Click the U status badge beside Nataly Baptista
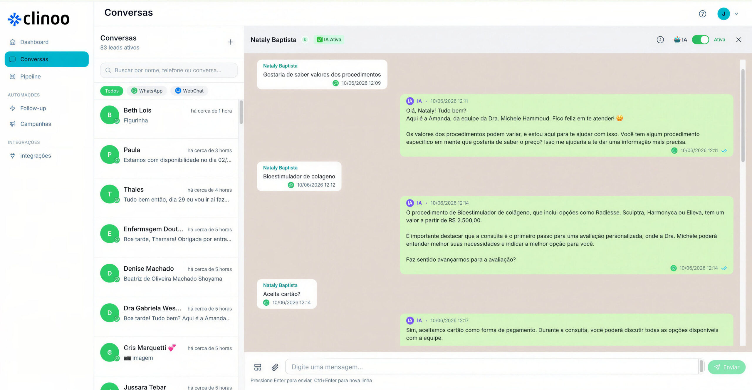The height and width of the screenshot is (390, 752). point(305,40)
